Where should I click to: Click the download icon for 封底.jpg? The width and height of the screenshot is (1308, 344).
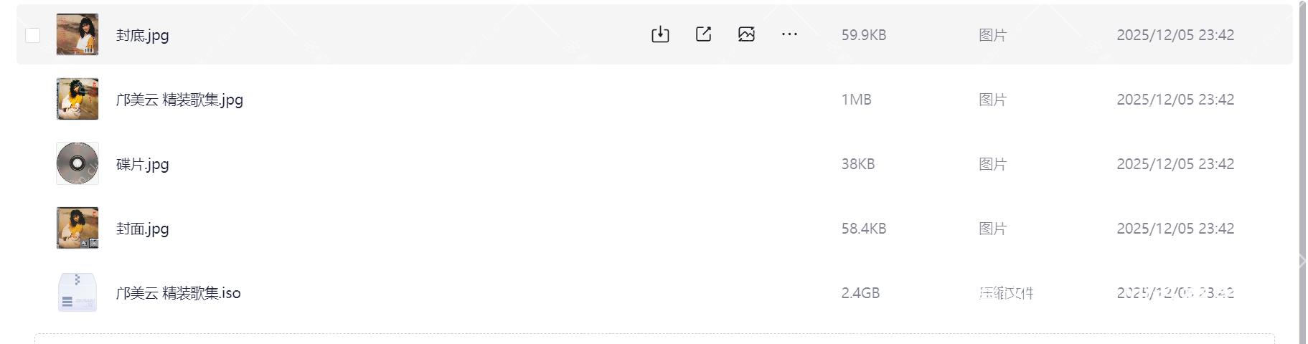click(660, 34)
